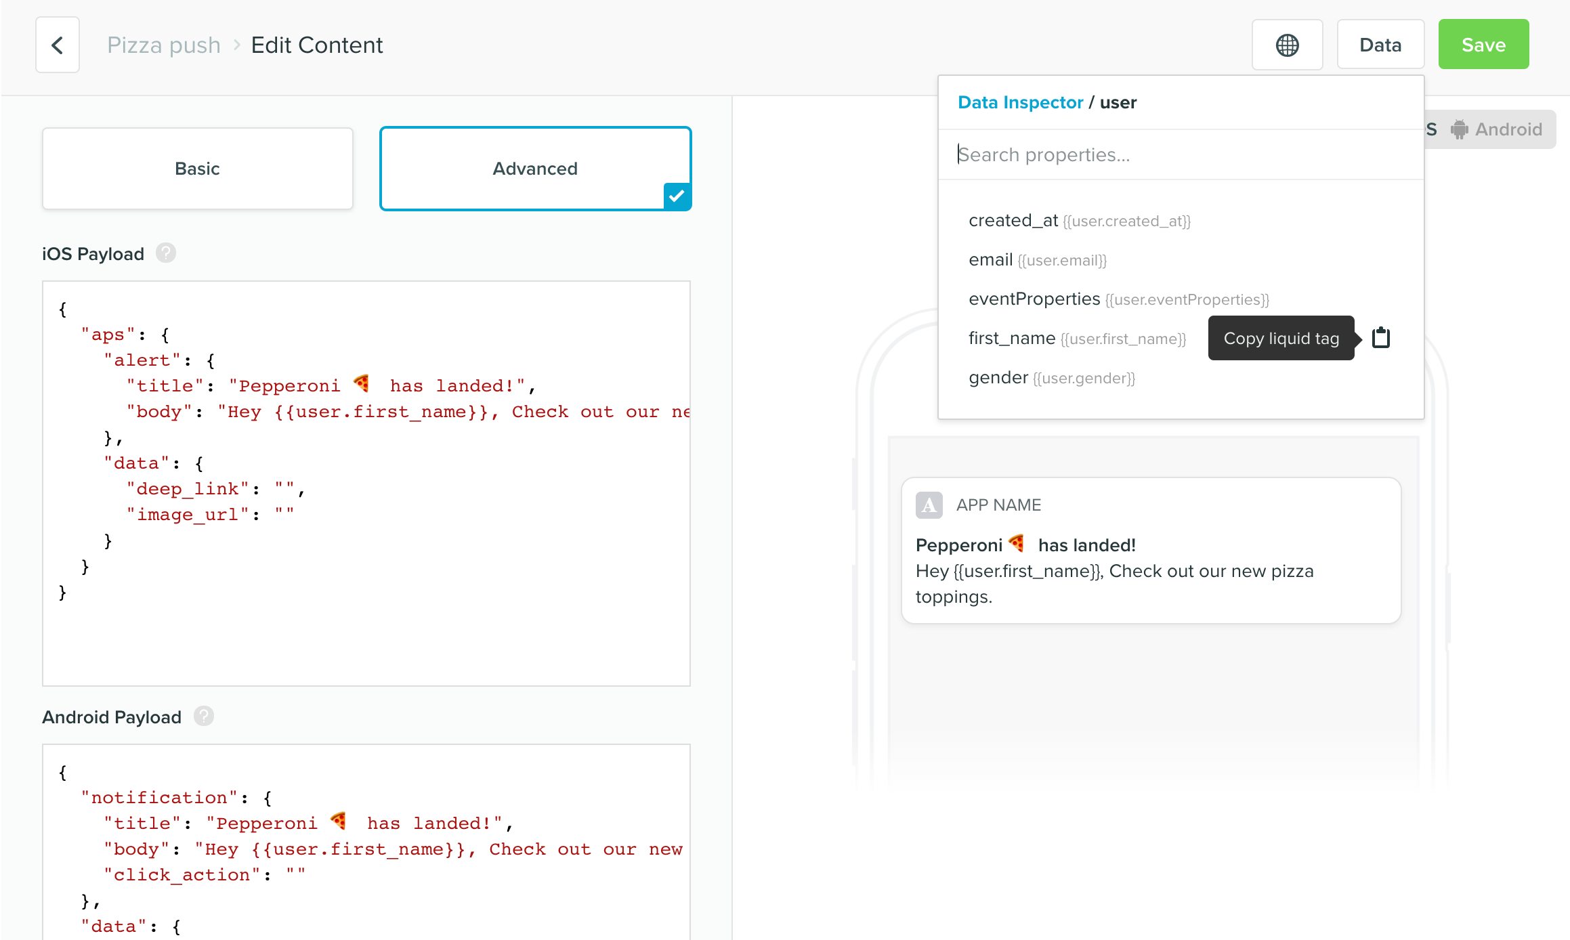Switch preview to Android tab
This screenshot has height=940, width=1570.
pyautogui.click(x=1507, y=129)
